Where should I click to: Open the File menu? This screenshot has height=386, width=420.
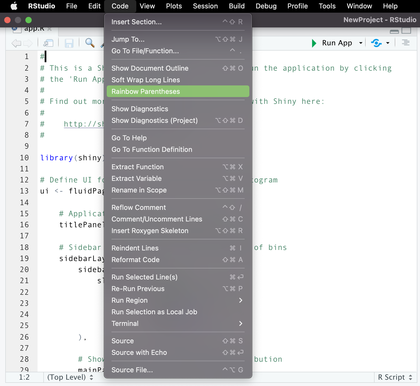tap(72, 6)
